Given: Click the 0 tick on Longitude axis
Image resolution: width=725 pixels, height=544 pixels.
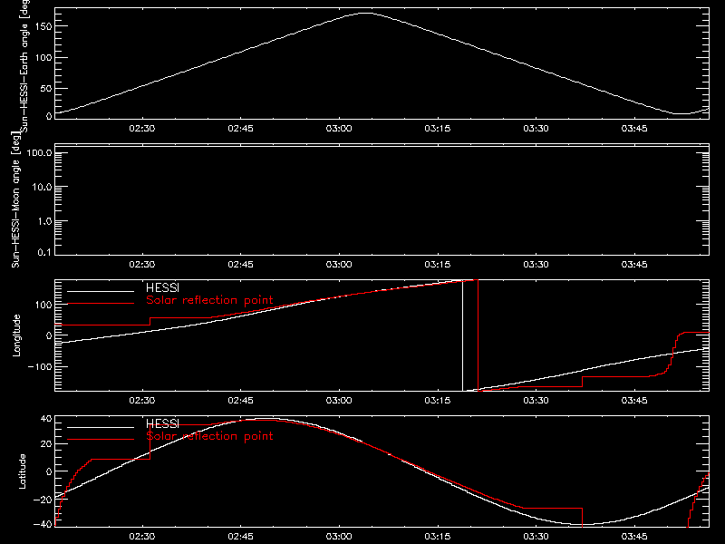Looking at the screenshot, I should (x=49, y=335).
